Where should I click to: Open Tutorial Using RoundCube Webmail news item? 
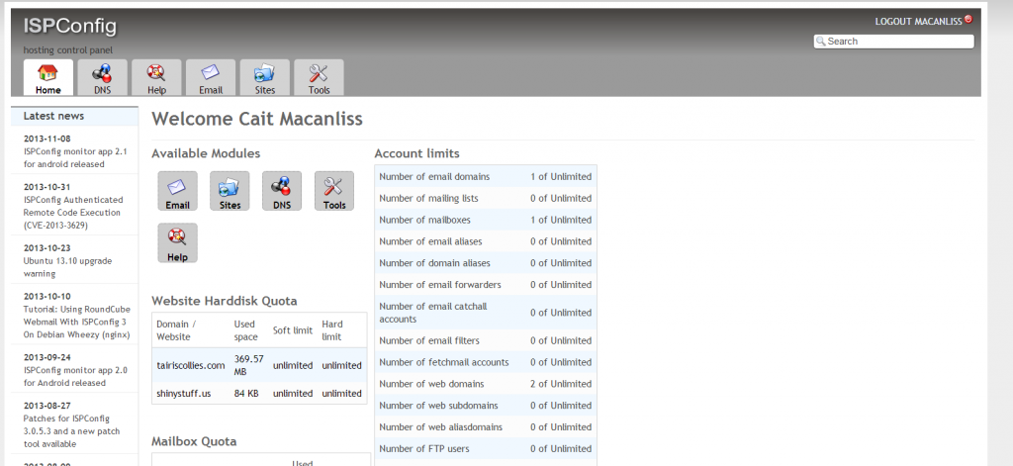(77, 322)
